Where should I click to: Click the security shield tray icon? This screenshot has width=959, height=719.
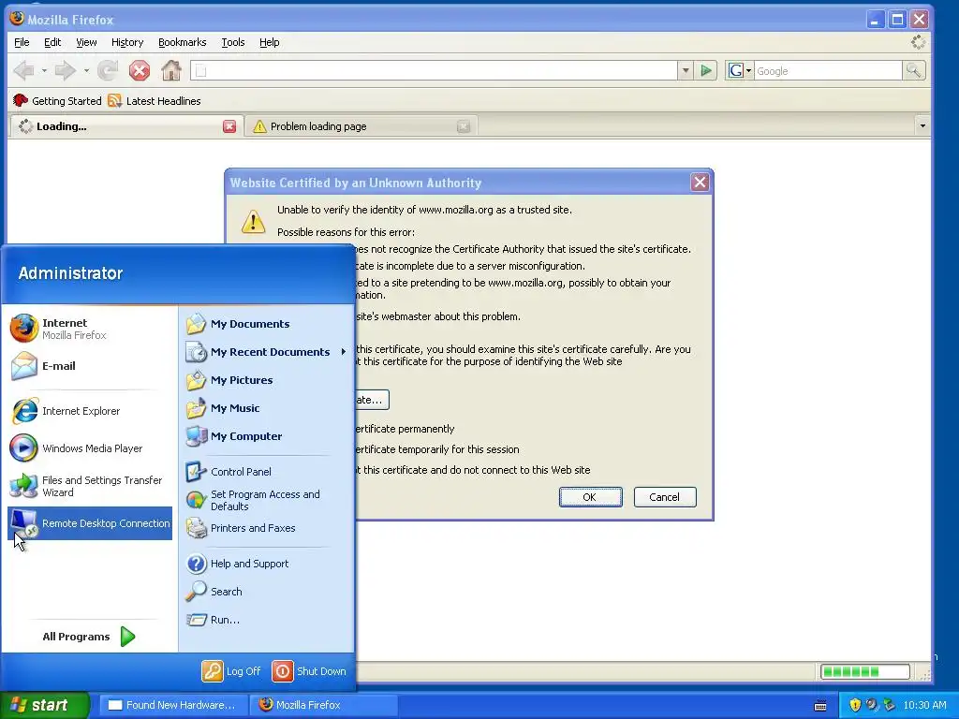click(x=854, y=705)
